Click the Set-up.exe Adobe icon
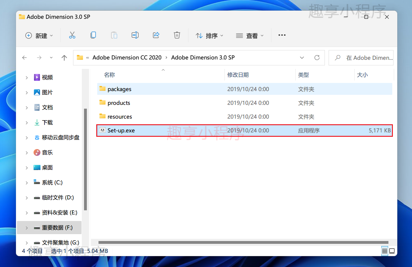 [x=103, y=130]
